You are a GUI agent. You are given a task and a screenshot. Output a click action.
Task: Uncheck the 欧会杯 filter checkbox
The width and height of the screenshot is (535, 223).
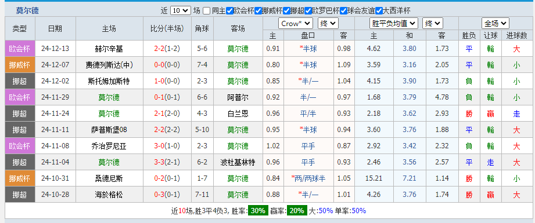pyautogui.click(x=229, y=11)
